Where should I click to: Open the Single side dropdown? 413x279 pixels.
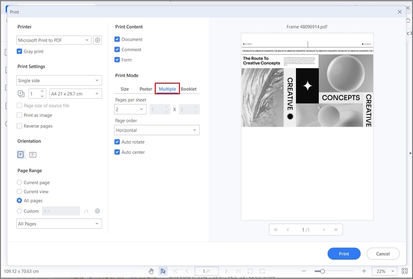pyautogui.click(x=59, y=80)
